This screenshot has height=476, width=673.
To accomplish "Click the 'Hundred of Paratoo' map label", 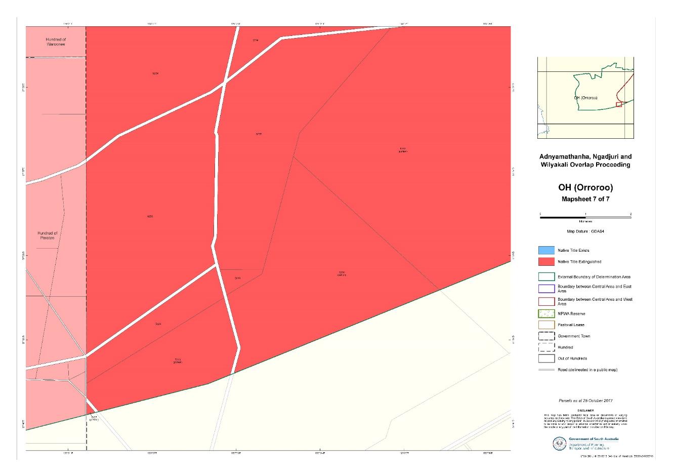I will [x=48, y=235].
